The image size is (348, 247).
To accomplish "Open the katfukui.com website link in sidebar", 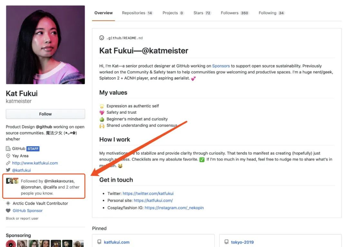I will pyautogui.click(x=35, y=163).
